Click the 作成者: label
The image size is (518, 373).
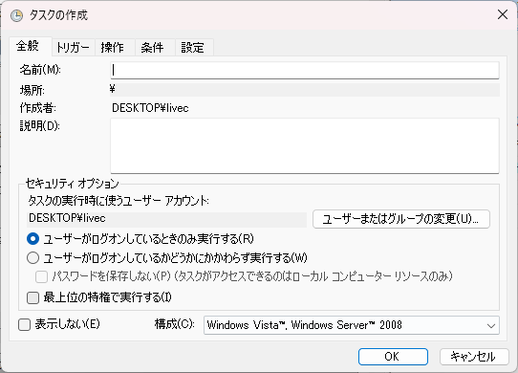click(x=38, y=108)
